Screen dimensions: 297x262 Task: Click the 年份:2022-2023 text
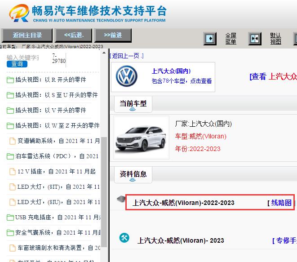tap(198, 149)
